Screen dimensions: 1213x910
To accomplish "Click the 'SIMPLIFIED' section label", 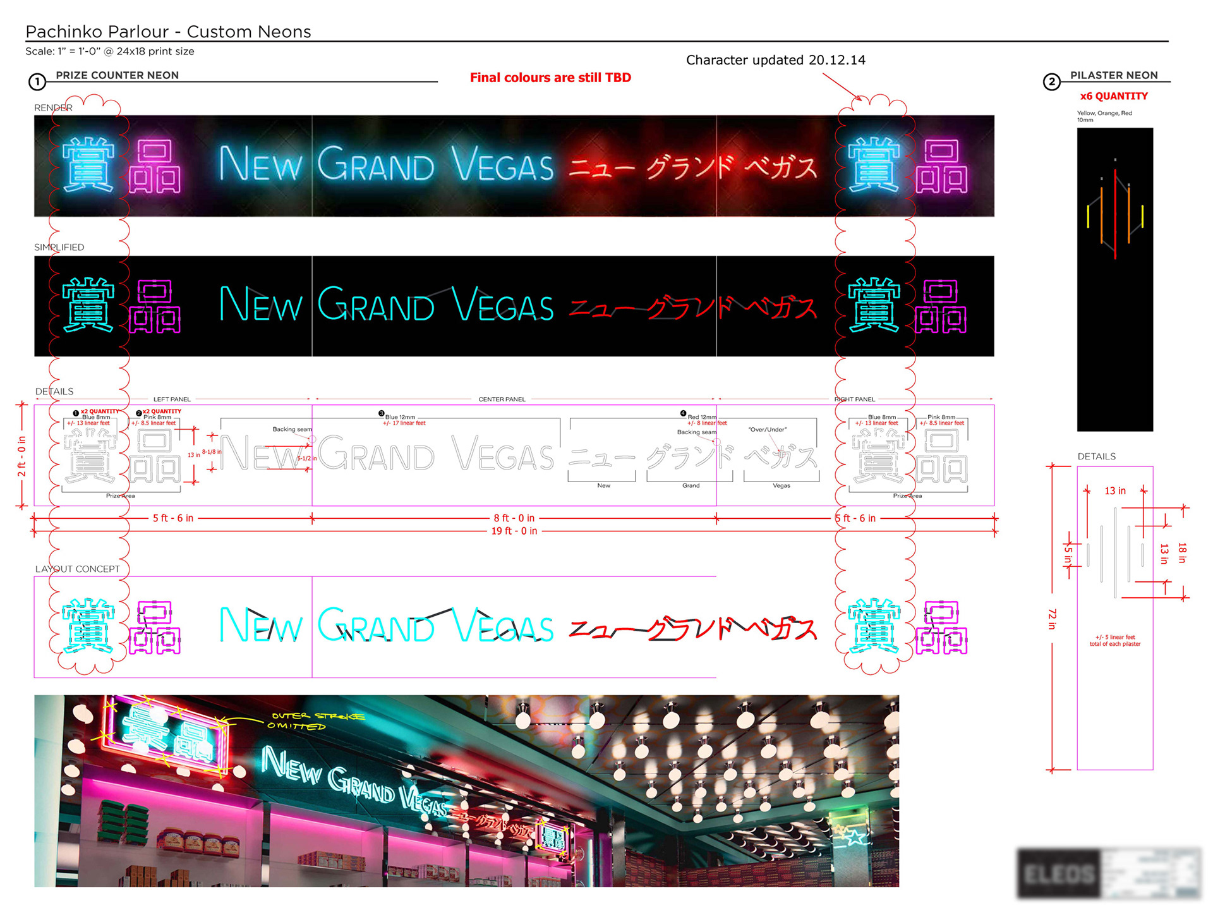I will [x=59, y=248].
